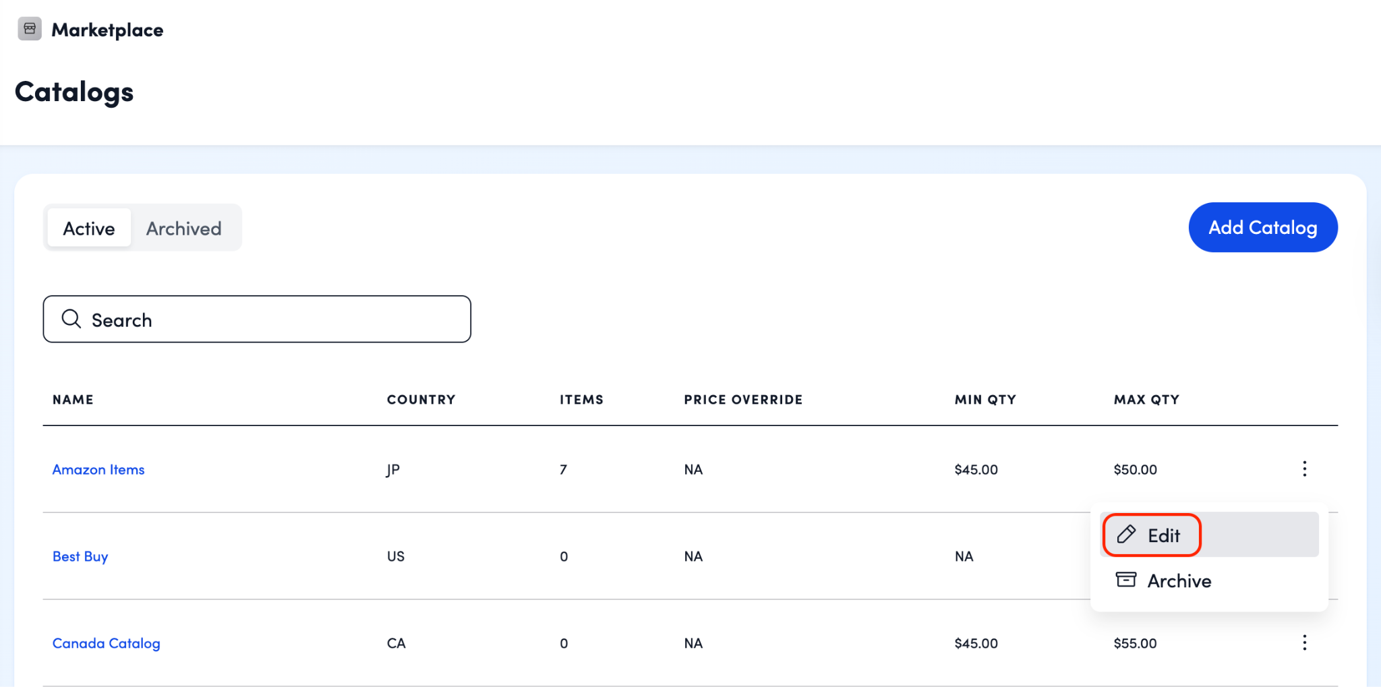
Task: Click the pencil icon beside Edit
Action: pos(1126,535)
